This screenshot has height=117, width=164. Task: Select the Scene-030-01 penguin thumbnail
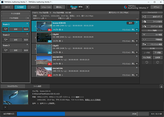44,26
